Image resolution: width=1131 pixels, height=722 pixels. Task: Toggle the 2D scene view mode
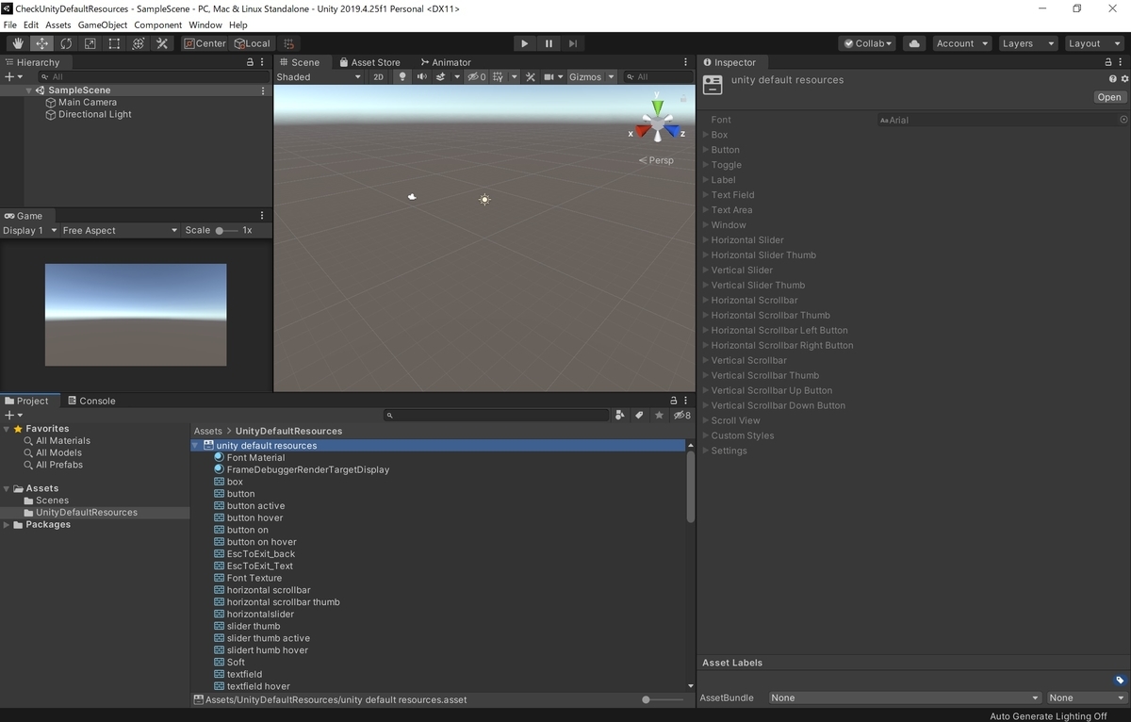point(378,77)
